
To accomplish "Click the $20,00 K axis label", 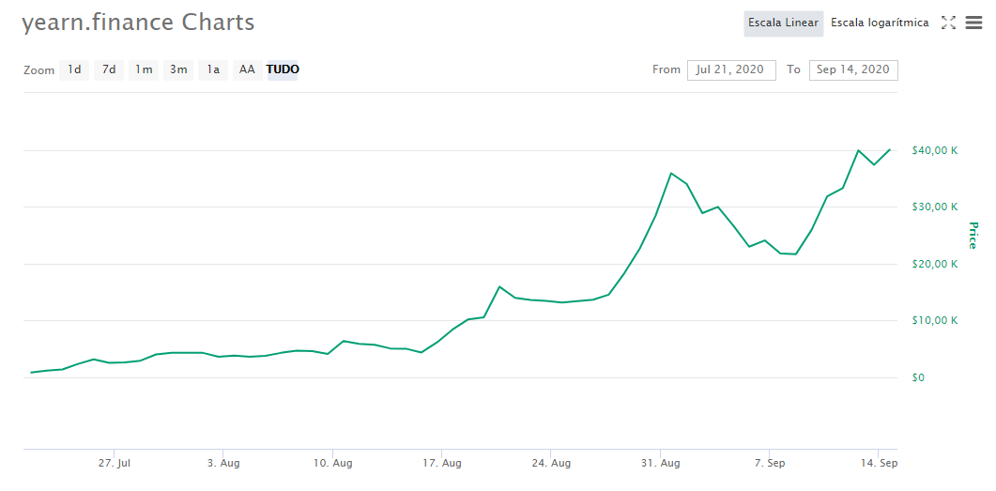I will pos(934,264).
